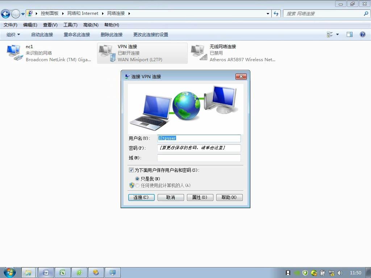Open the Word taskbar icon
This screenshot has height=278, width=371.
coord(46,273)
